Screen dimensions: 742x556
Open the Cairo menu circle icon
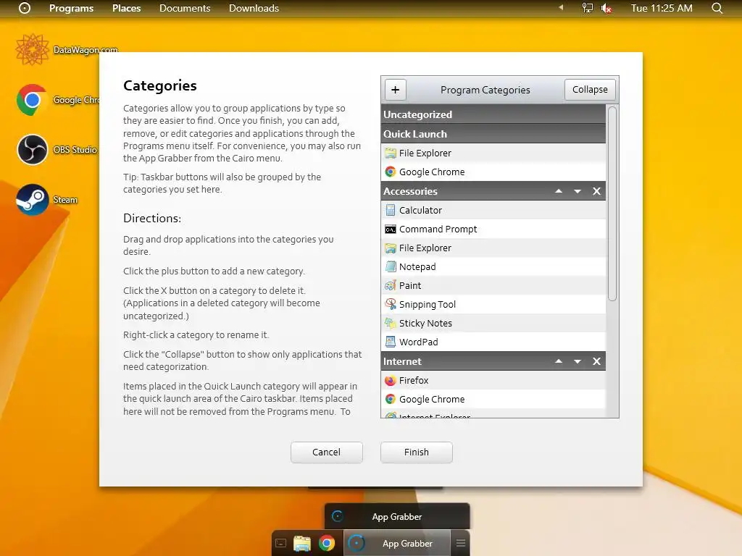click(25, 8)
